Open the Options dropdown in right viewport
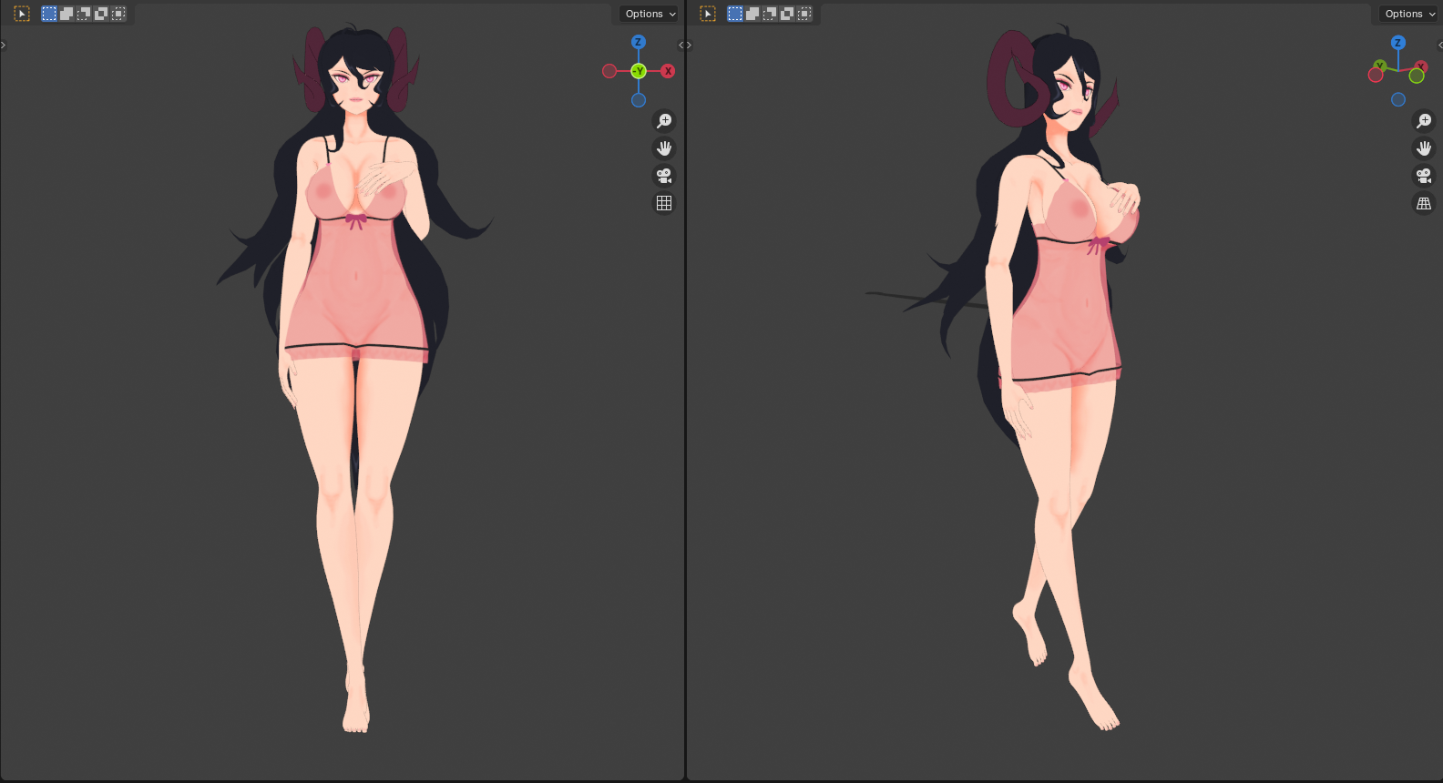Image resolution: width=1443 pixels, height=783 pixels. (1409, 14)
